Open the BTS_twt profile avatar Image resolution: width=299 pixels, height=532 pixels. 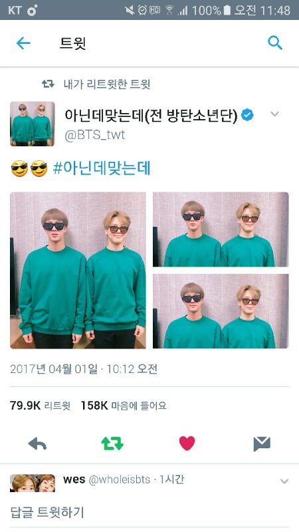32,124
